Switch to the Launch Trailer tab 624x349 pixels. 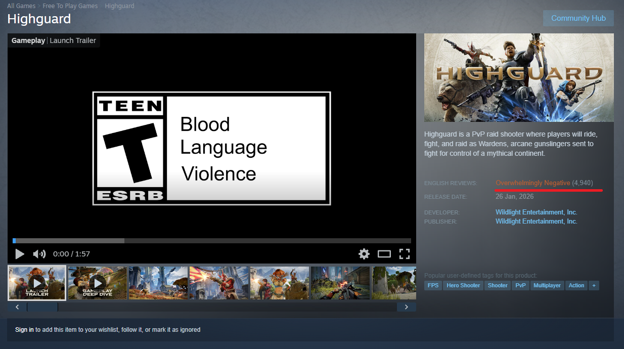[73, 40]
